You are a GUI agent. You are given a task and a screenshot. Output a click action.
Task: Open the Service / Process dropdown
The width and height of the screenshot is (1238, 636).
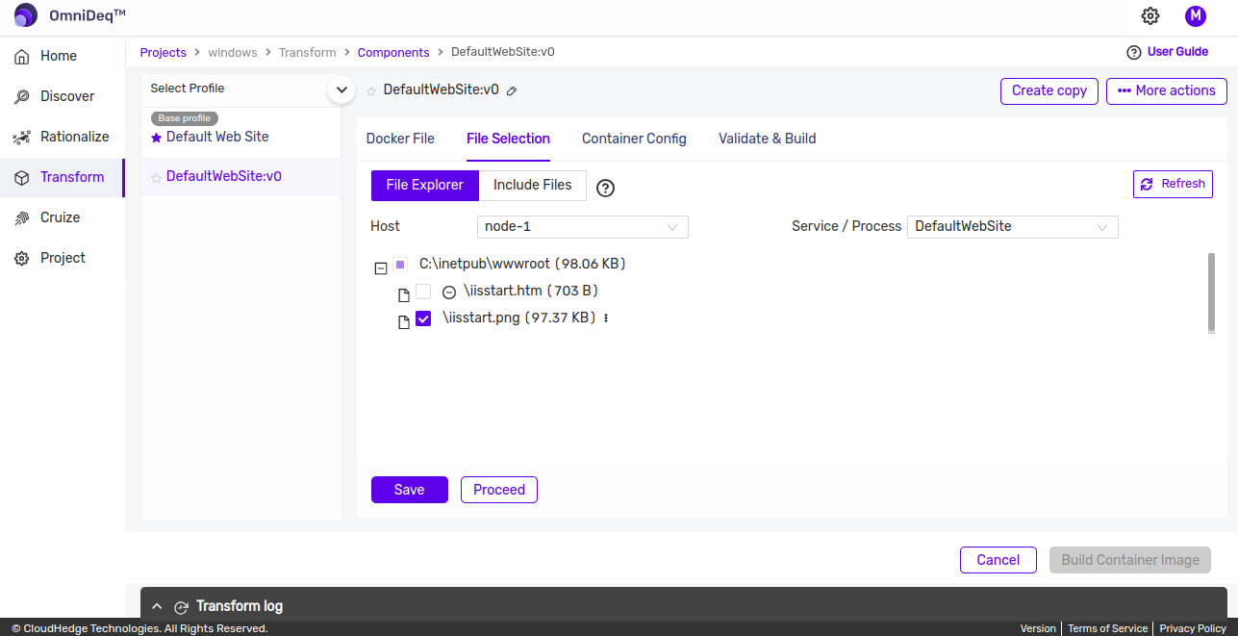pyautogui.click(x=1012, y=227)
